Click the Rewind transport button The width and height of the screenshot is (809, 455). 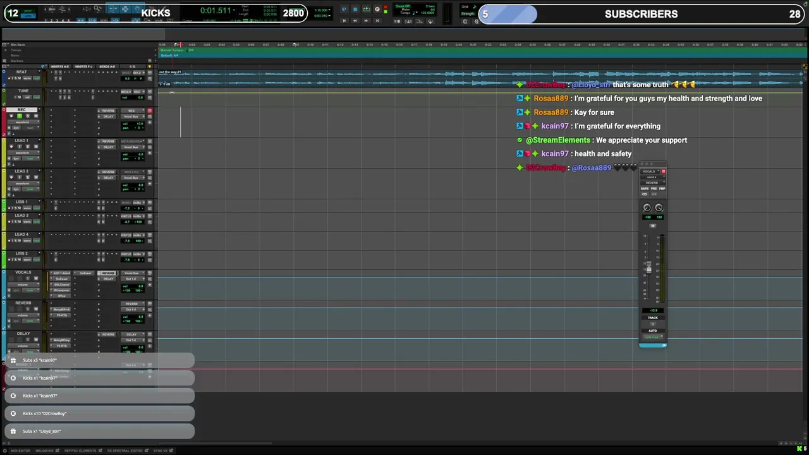[355, 21]
